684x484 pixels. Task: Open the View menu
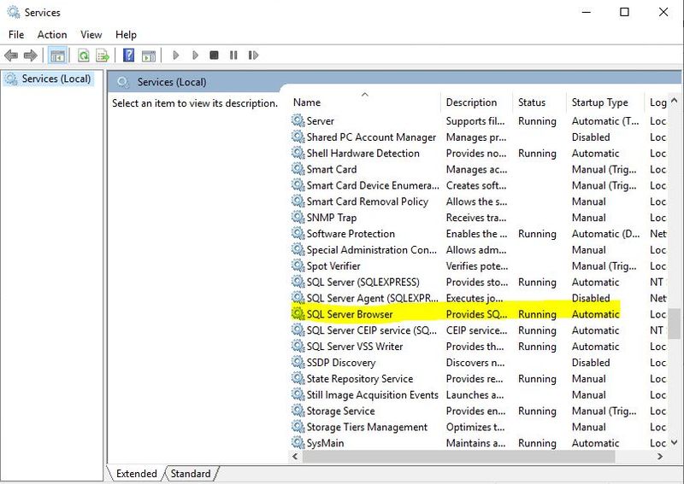[x=91, y=34]
